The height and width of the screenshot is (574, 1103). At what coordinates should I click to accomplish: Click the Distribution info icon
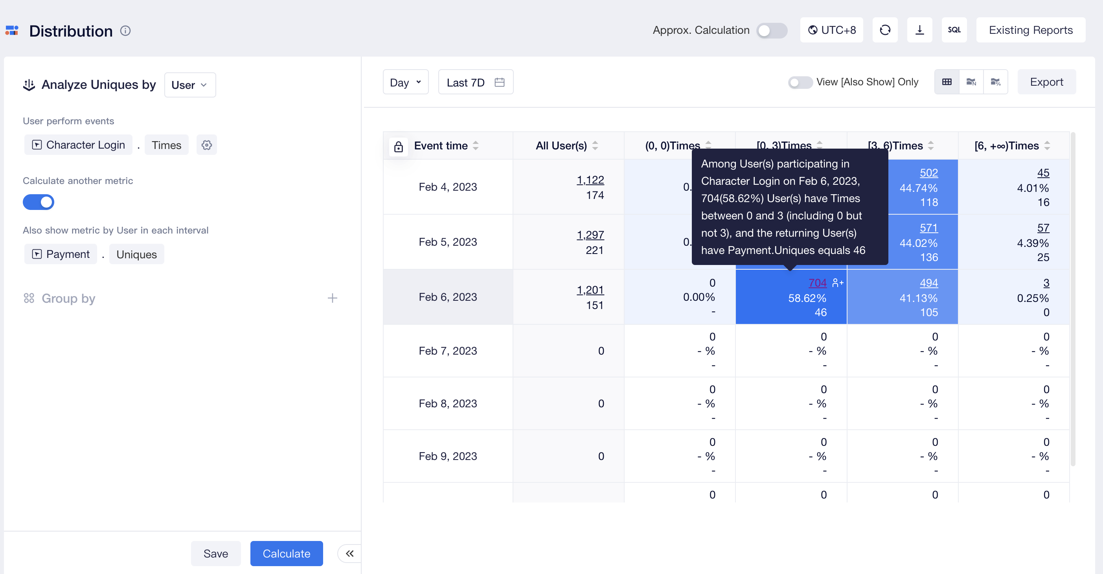coord(125,31)
